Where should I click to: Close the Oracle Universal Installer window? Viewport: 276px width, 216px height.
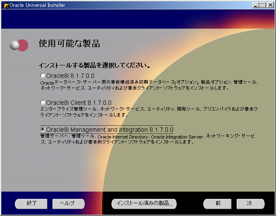[270, 5]
